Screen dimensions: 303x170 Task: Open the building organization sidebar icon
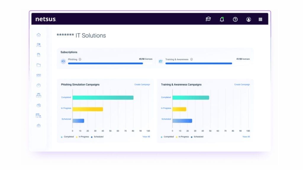(38, 115)
